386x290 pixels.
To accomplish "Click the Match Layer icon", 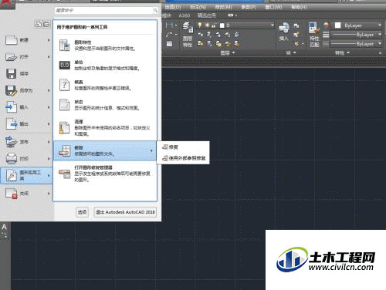I will coord(236,43).
